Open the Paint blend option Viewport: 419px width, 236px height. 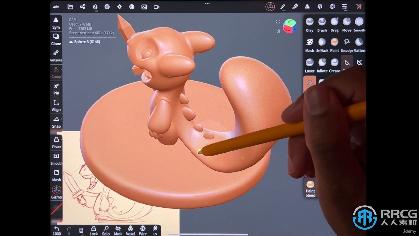click(x=310, y=189)
